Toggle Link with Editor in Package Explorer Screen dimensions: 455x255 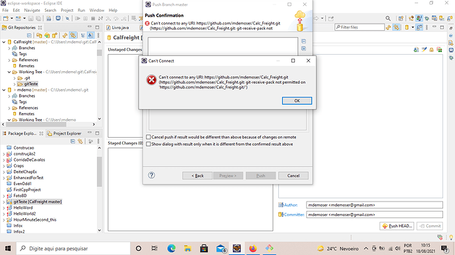pos(80,141)
